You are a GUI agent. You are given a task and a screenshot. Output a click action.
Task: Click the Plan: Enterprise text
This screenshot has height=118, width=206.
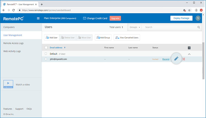[60, 18]
